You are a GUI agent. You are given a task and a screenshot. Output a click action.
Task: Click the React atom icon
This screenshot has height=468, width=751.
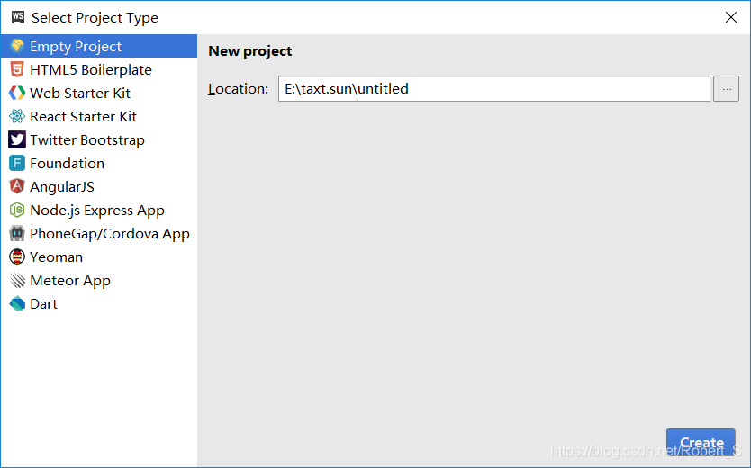click(x=17, y=116)
